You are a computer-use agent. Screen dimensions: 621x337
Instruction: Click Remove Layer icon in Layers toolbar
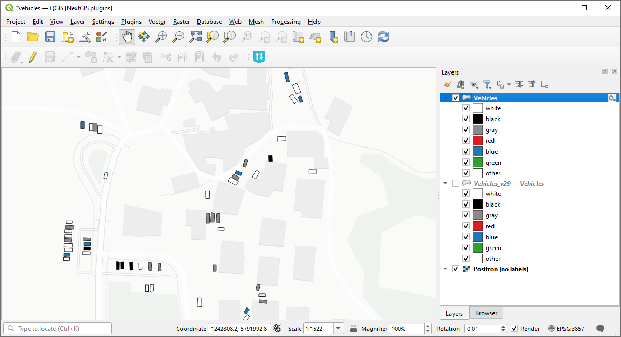[x=544, y=84]
